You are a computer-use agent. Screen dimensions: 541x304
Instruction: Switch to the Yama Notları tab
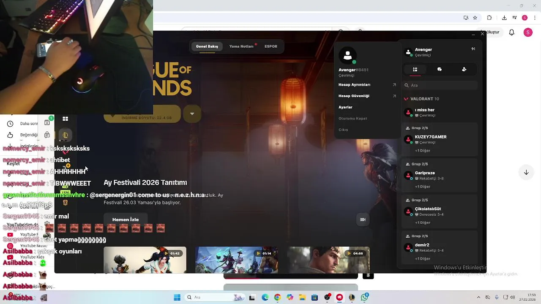point(241,46)
